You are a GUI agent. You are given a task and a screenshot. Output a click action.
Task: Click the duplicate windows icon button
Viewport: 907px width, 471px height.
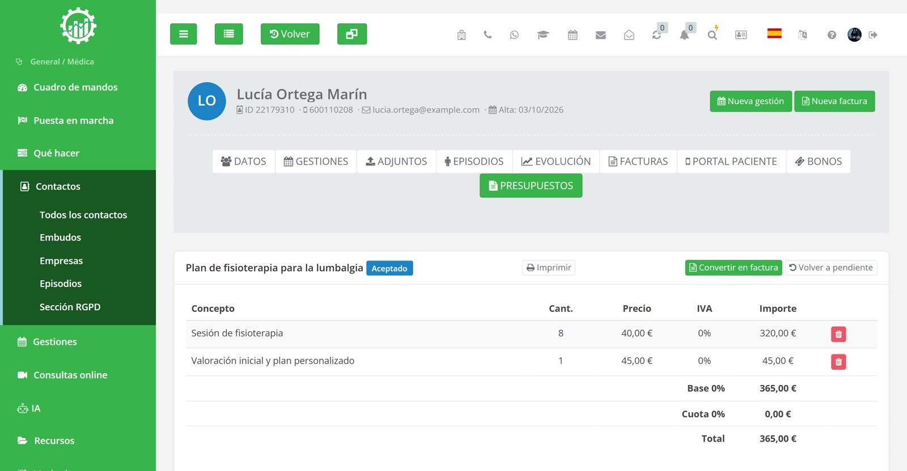(x=352, y=34)
